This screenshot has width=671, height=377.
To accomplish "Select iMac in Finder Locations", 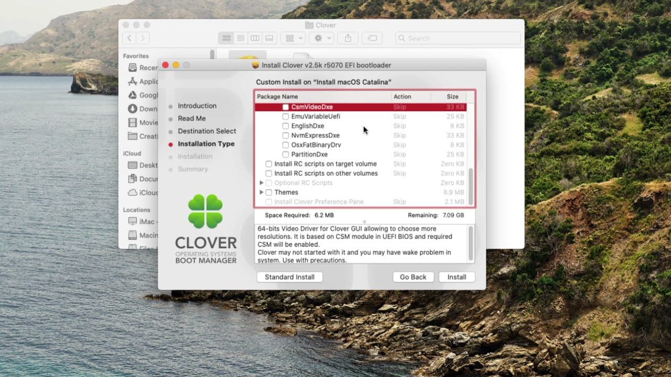I will click(x=143, y=221).
